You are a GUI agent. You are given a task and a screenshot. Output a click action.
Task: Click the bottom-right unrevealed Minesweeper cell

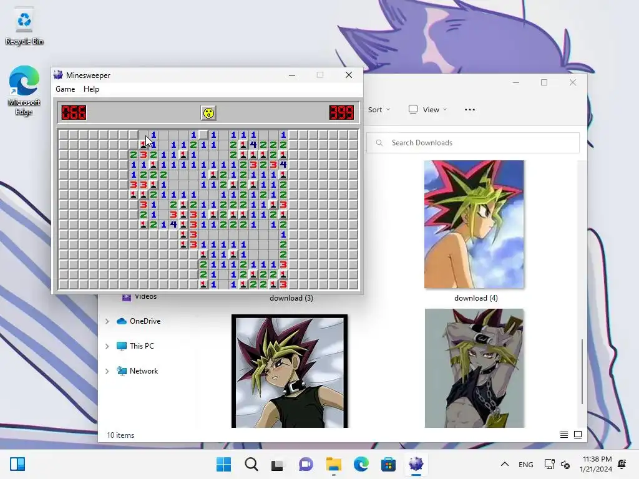tap(353, 284)
